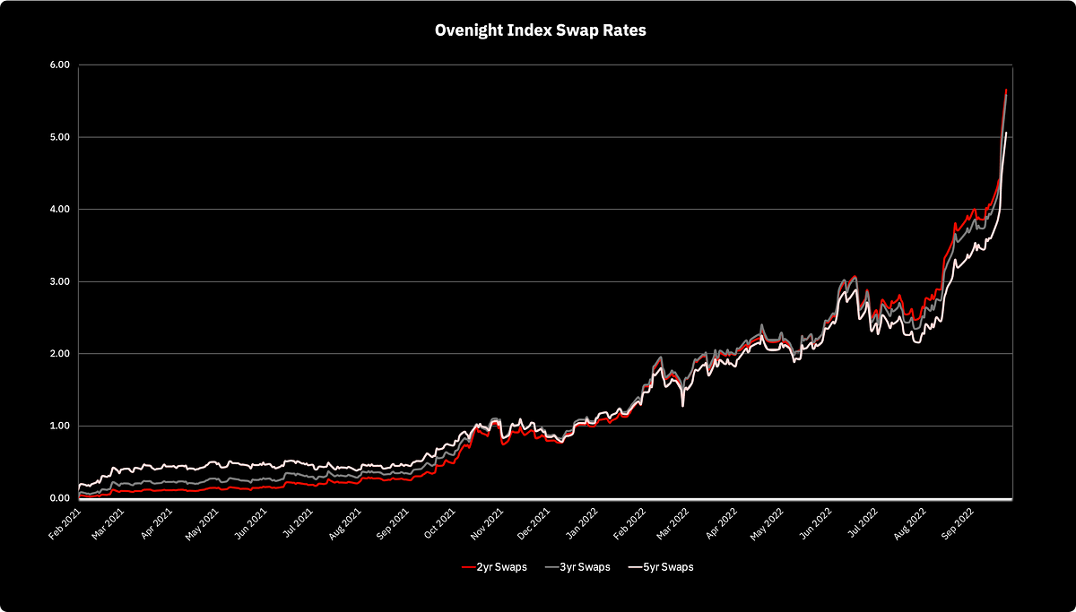Click the 3.00 y-axis label

click(x=59, y=281)
